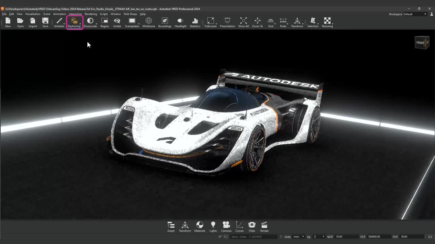Viewport: 435px width, 244px height.
Task: Click the Open file toolbar icon
Action: (x=20, y=22)
